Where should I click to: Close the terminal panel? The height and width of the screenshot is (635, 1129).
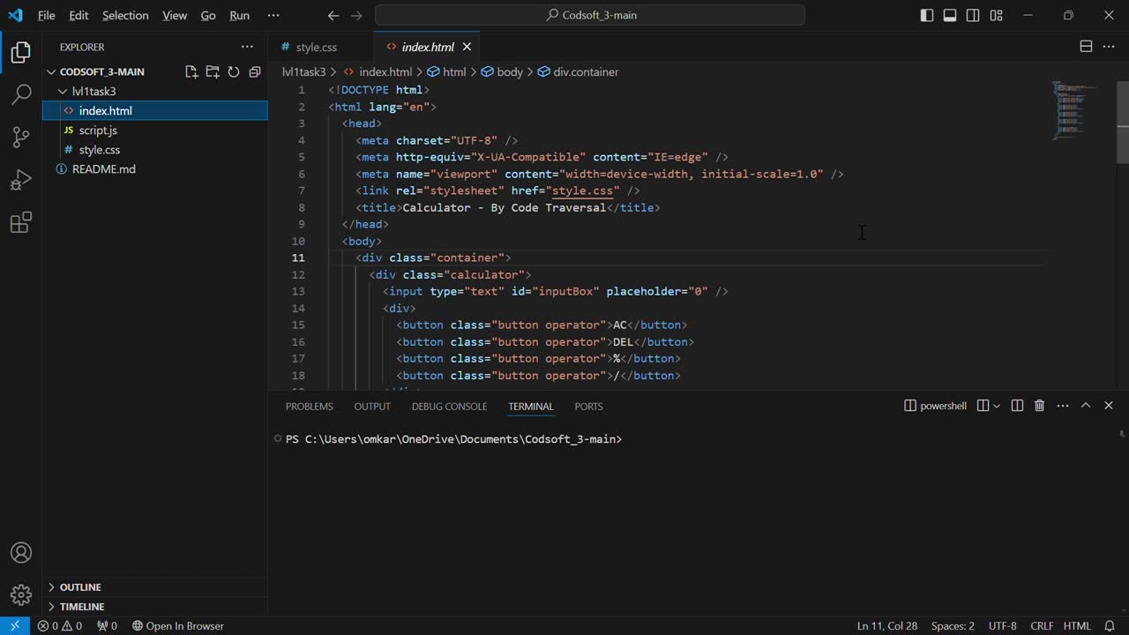tap(1109, 406)
